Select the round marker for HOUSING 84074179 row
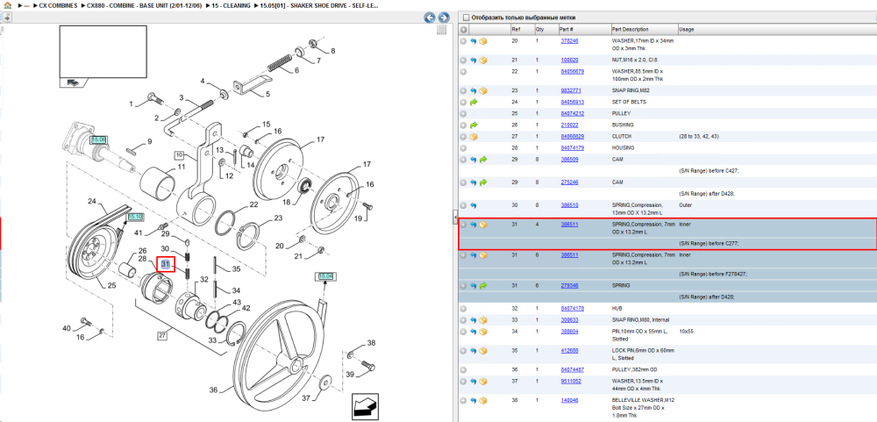This screenshot has height=422, width=877. pyautogui.click(x=463, y=147)
